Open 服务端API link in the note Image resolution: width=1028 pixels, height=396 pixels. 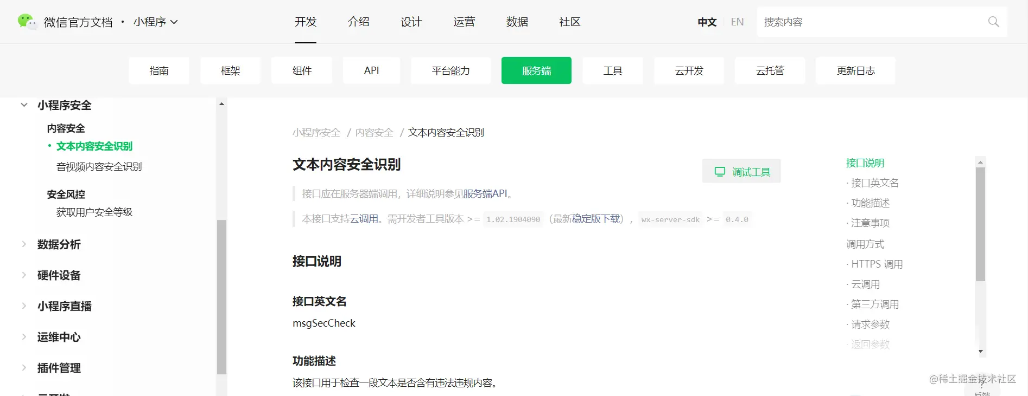485,193
